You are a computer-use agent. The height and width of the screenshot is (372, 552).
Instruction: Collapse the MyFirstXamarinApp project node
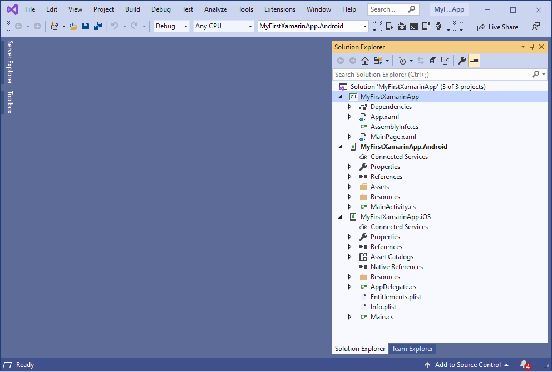(x=341, y=97)
